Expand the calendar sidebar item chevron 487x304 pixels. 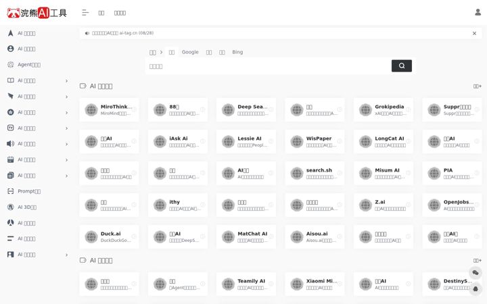66,159
